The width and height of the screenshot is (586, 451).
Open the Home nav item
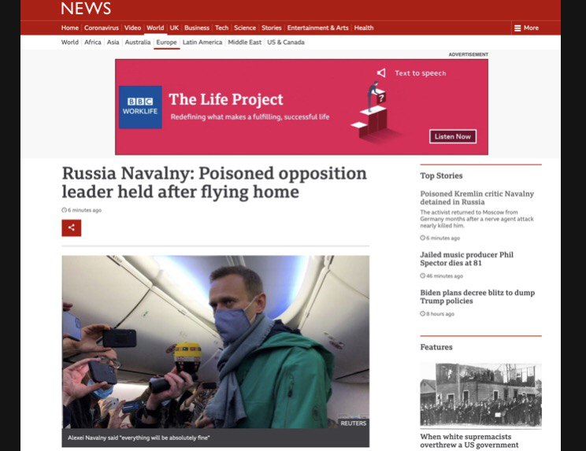pos(70,28)
